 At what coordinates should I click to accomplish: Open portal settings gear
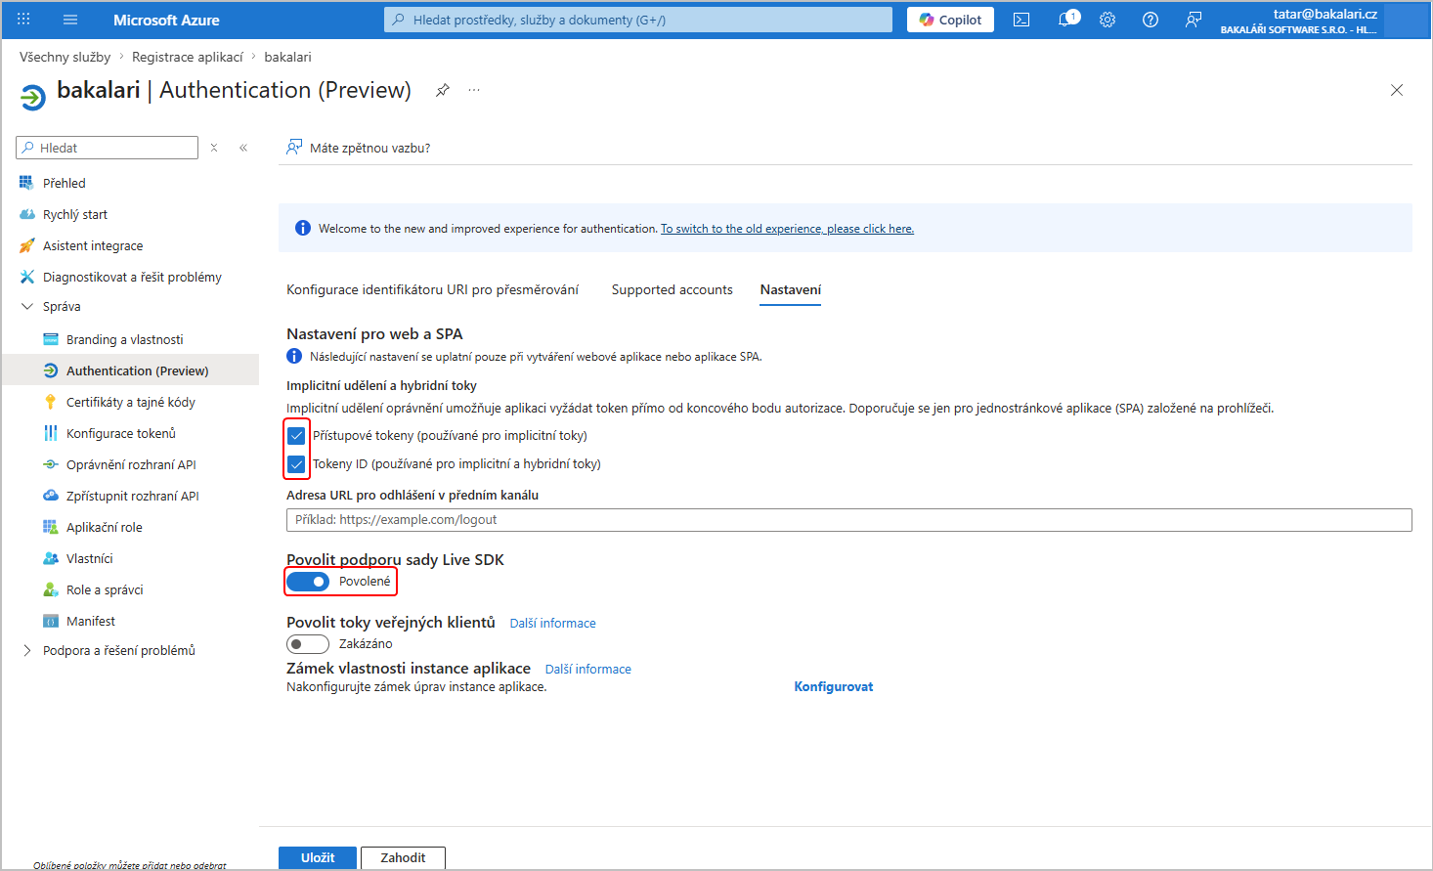[1107, 20]
